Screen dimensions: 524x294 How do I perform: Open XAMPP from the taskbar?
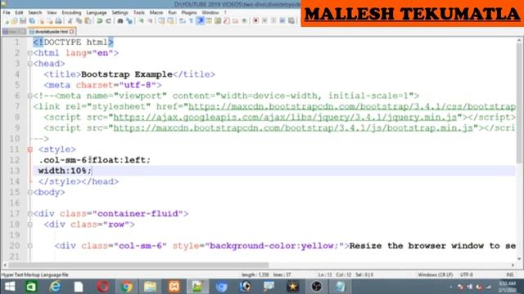pyautogui.click(x=174, y=287)
